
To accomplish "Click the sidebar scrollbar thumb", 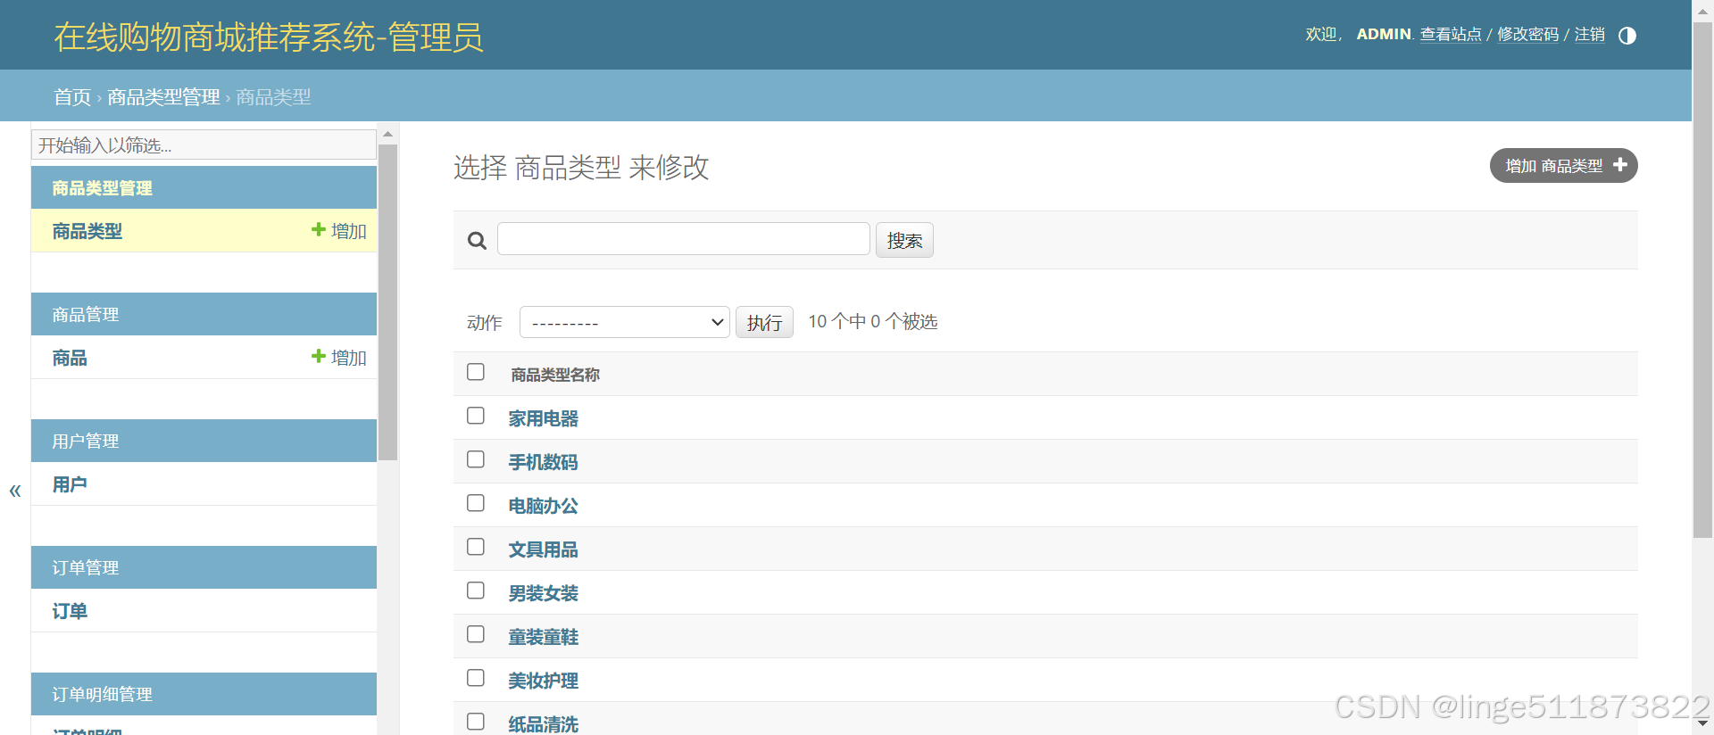I will [387, 302].
